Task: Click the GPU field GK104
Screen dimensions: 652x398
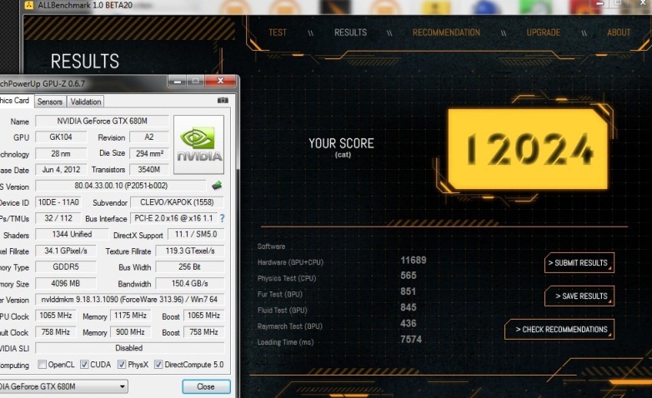Action: point(61,137)
